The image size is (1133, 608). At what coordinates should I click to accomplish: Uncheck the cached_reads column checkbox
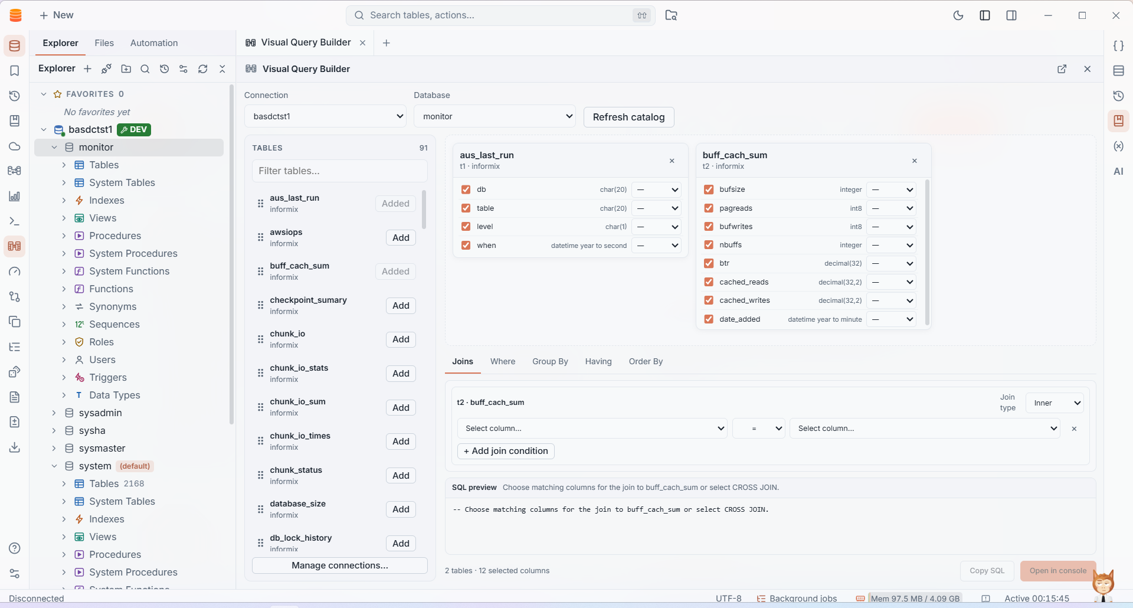tap(709, 282)
